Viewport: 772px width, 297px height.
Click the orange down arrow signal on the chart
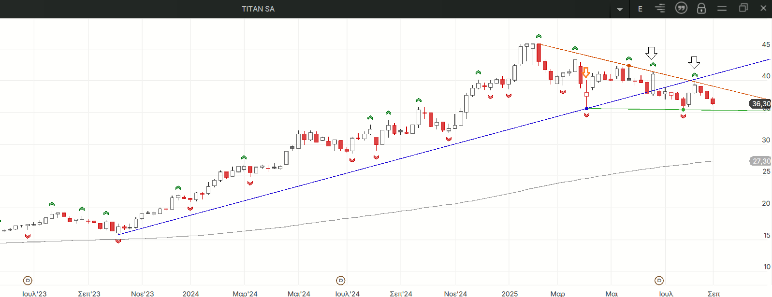[x=586, y=72]
